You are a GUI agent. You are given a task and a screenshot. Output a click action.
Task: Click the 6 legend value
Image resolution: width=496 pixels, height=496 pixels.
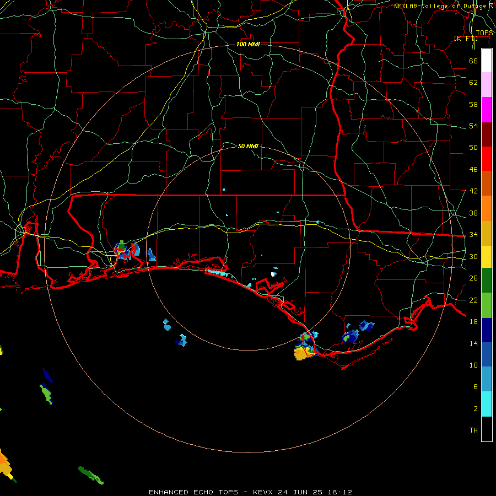point(476,387)
